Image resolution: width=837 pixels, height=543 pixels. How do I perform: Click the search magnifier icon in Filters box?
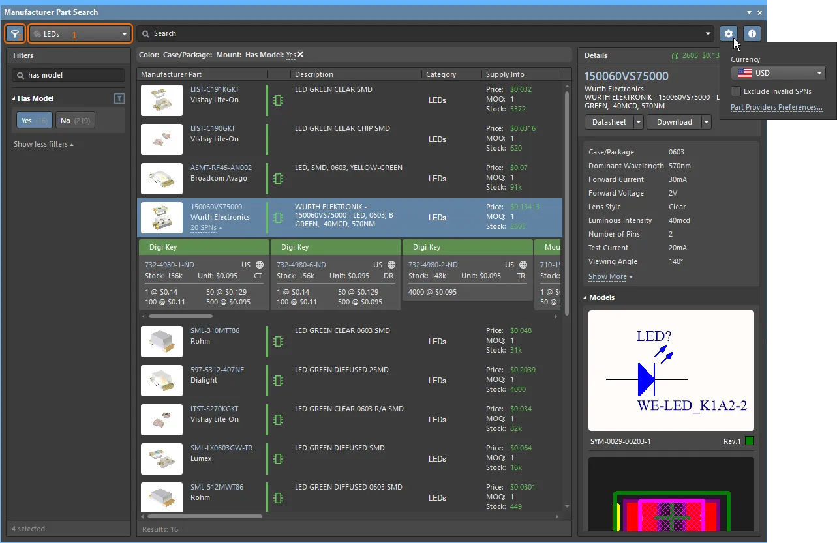21,76
